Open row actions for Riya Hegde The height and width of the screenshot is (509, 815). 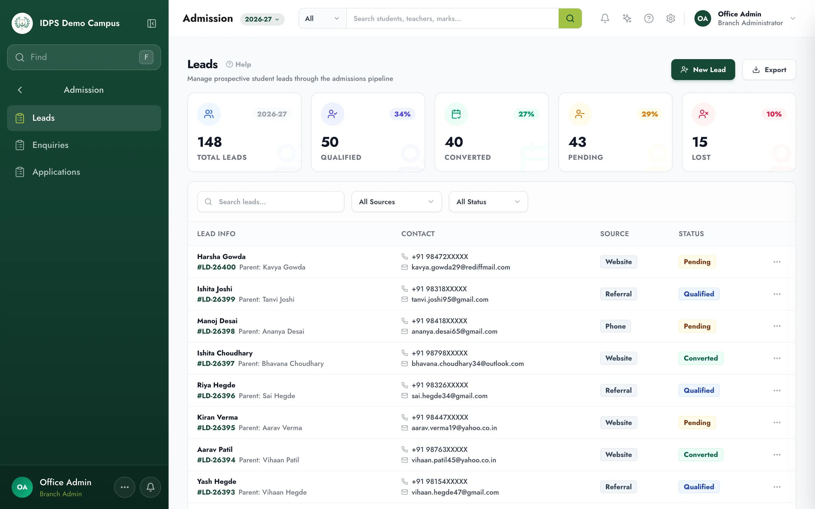click(x=777, y=391)
